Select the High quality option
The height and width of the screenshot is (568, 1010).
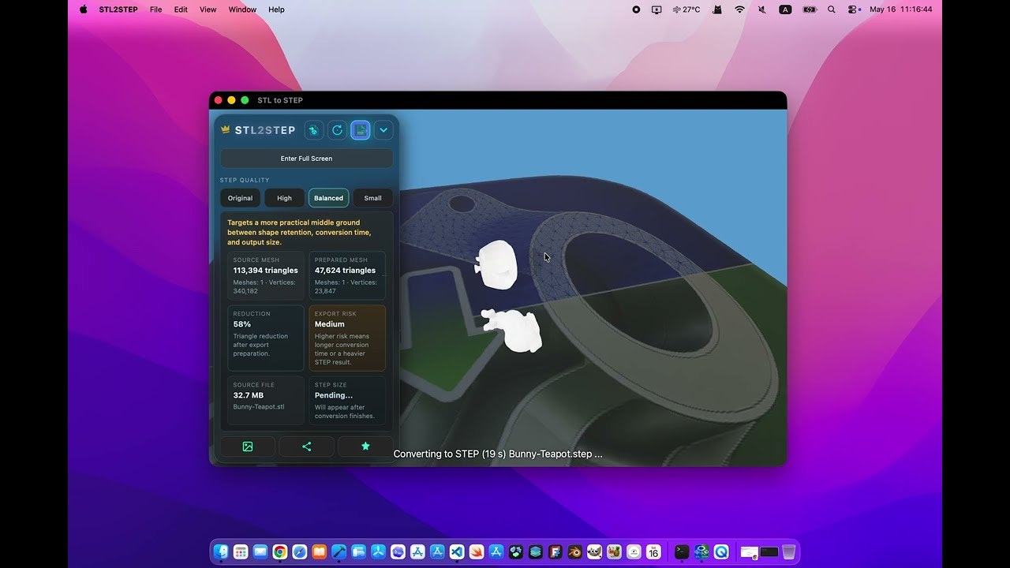coord(284,198)
